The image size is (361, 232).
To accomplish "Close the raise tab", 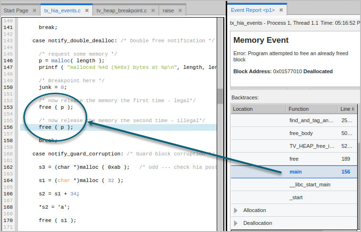I will coord(180,10).
